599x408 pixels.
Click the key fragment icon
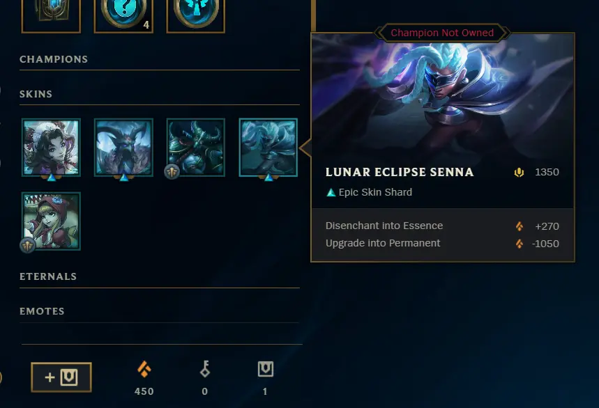pyautogui.click(x=205, y=369)
